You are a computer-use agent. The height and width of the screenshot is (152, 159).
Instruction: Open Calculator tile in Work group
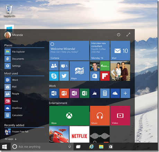105,93
